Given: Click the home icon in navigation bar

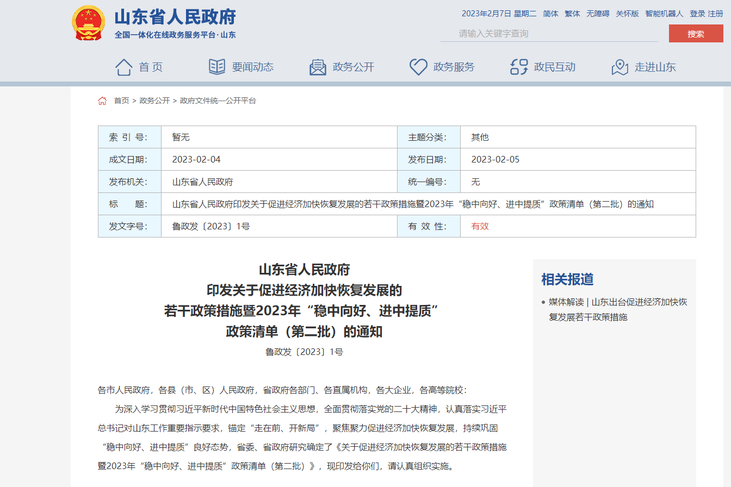Looking at the screenshot, I should [124, 67].
